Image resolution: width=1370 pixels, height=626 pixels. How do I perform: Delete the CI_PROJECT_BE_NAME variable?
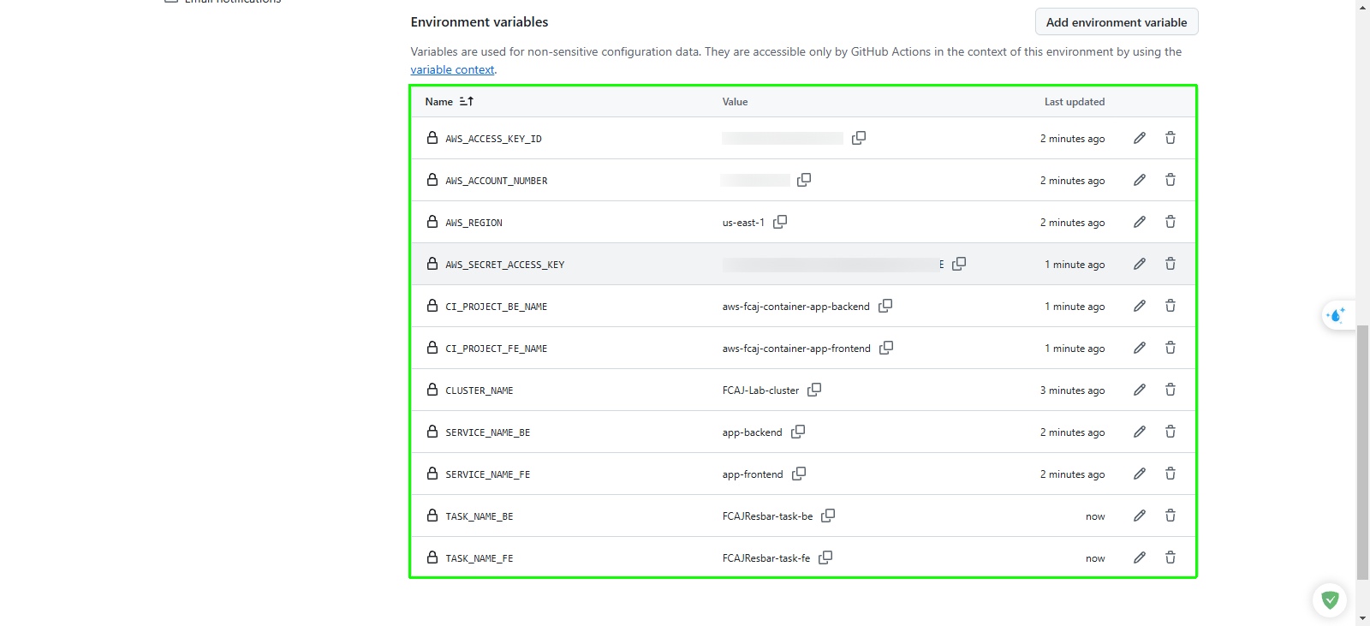coord(1170,306)
